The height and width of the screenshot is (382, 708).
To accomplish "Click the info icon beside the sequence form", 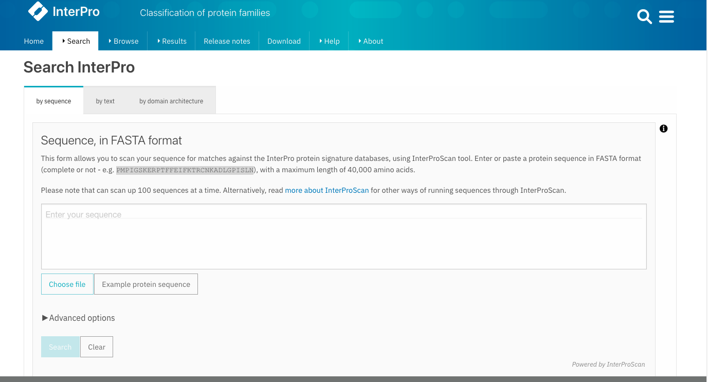I will pos(663,129).
